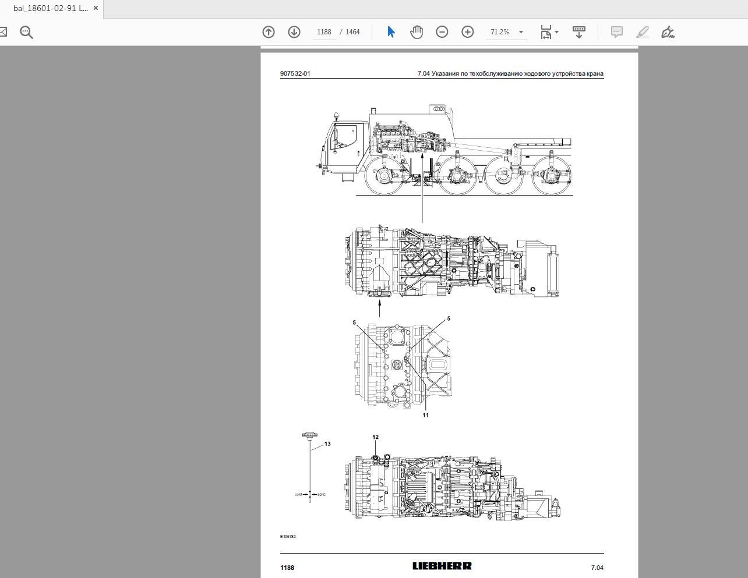Screen dimensions: 748x578
Task: Switch to the bal_18601-02-91 document tab
Action: [x=50, y=9]
